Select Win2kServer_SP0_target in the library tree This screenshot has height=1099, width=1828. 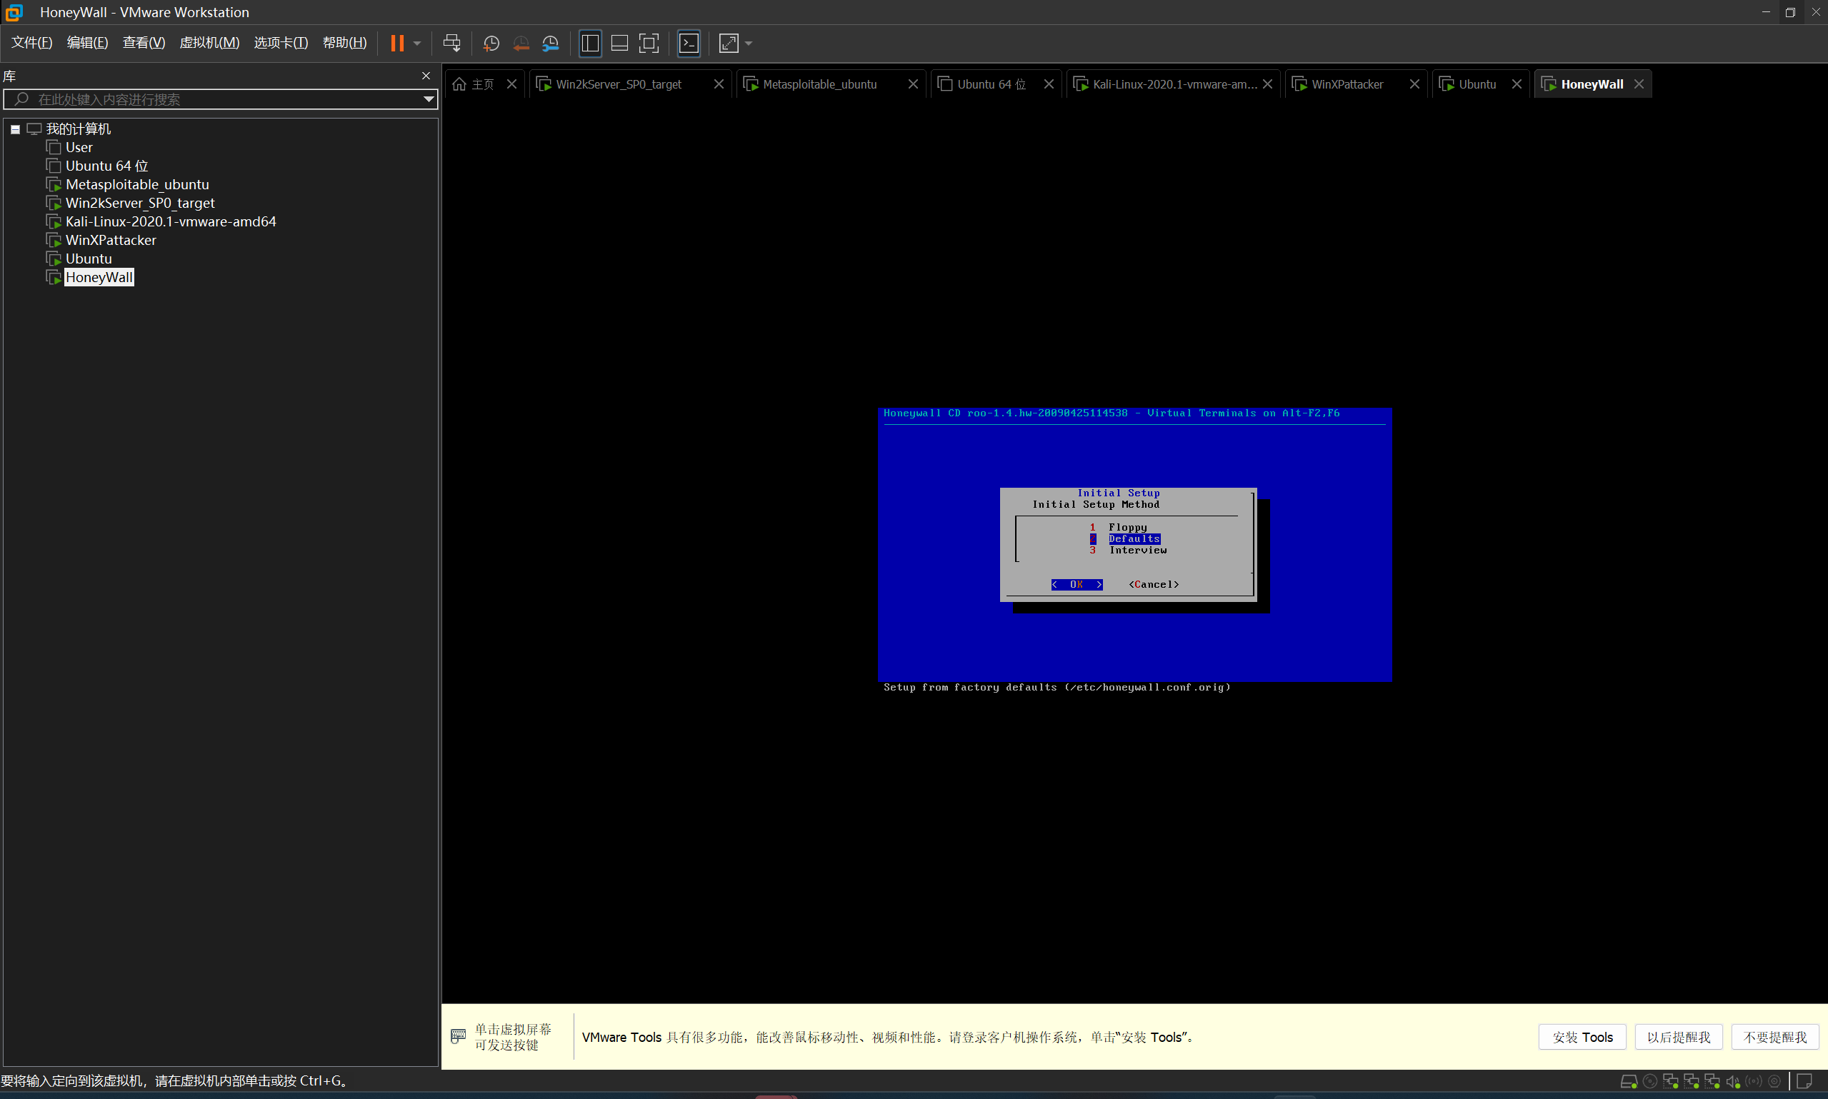140,203
